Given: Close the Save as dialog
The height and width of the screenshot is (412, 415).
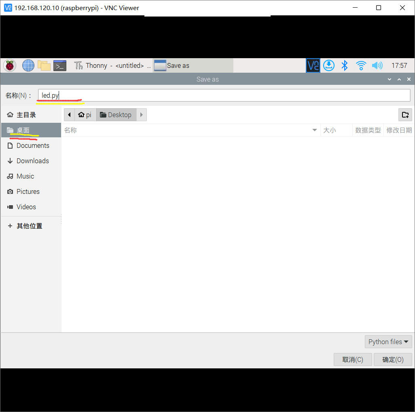Looking at the screenshot, I should click(409, 79).
